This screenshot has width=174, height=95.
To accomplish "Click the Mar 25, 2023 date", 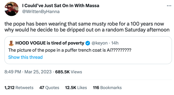I will [x=38, y=72].
